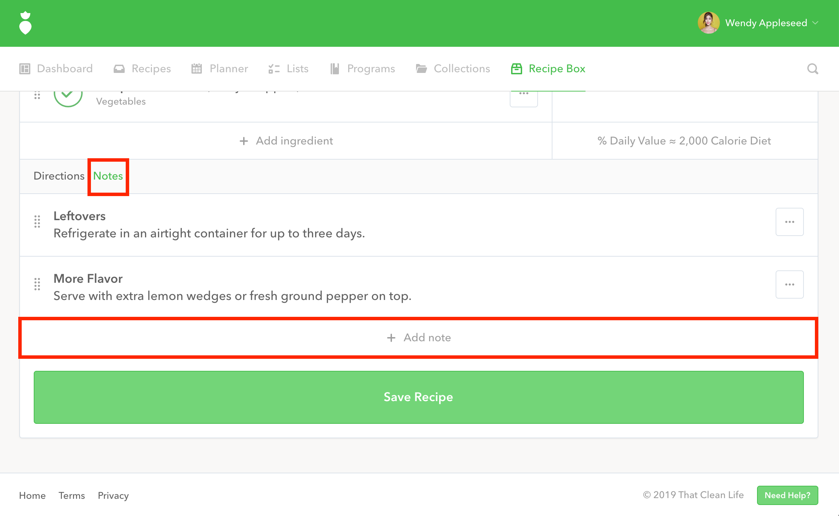Click Wendy Appleseed's profile avatar
The image size is (839, 516).
(708, 23)
